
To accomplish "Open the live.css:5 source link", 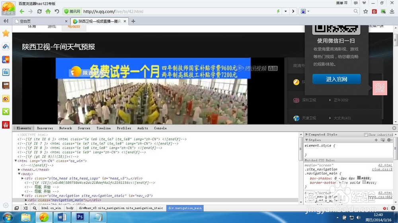I will click(382, 169).
